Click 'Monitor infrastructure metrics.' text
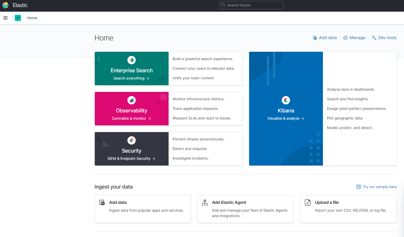Screen dimensions: 404x237 [199, 99]
